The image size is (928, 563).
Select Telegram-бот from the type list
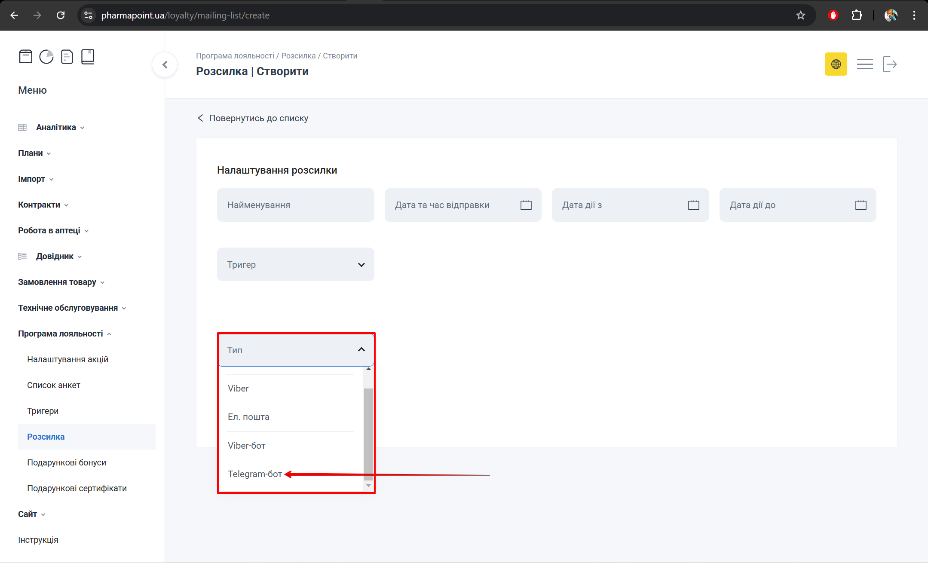tap(255, 474)
